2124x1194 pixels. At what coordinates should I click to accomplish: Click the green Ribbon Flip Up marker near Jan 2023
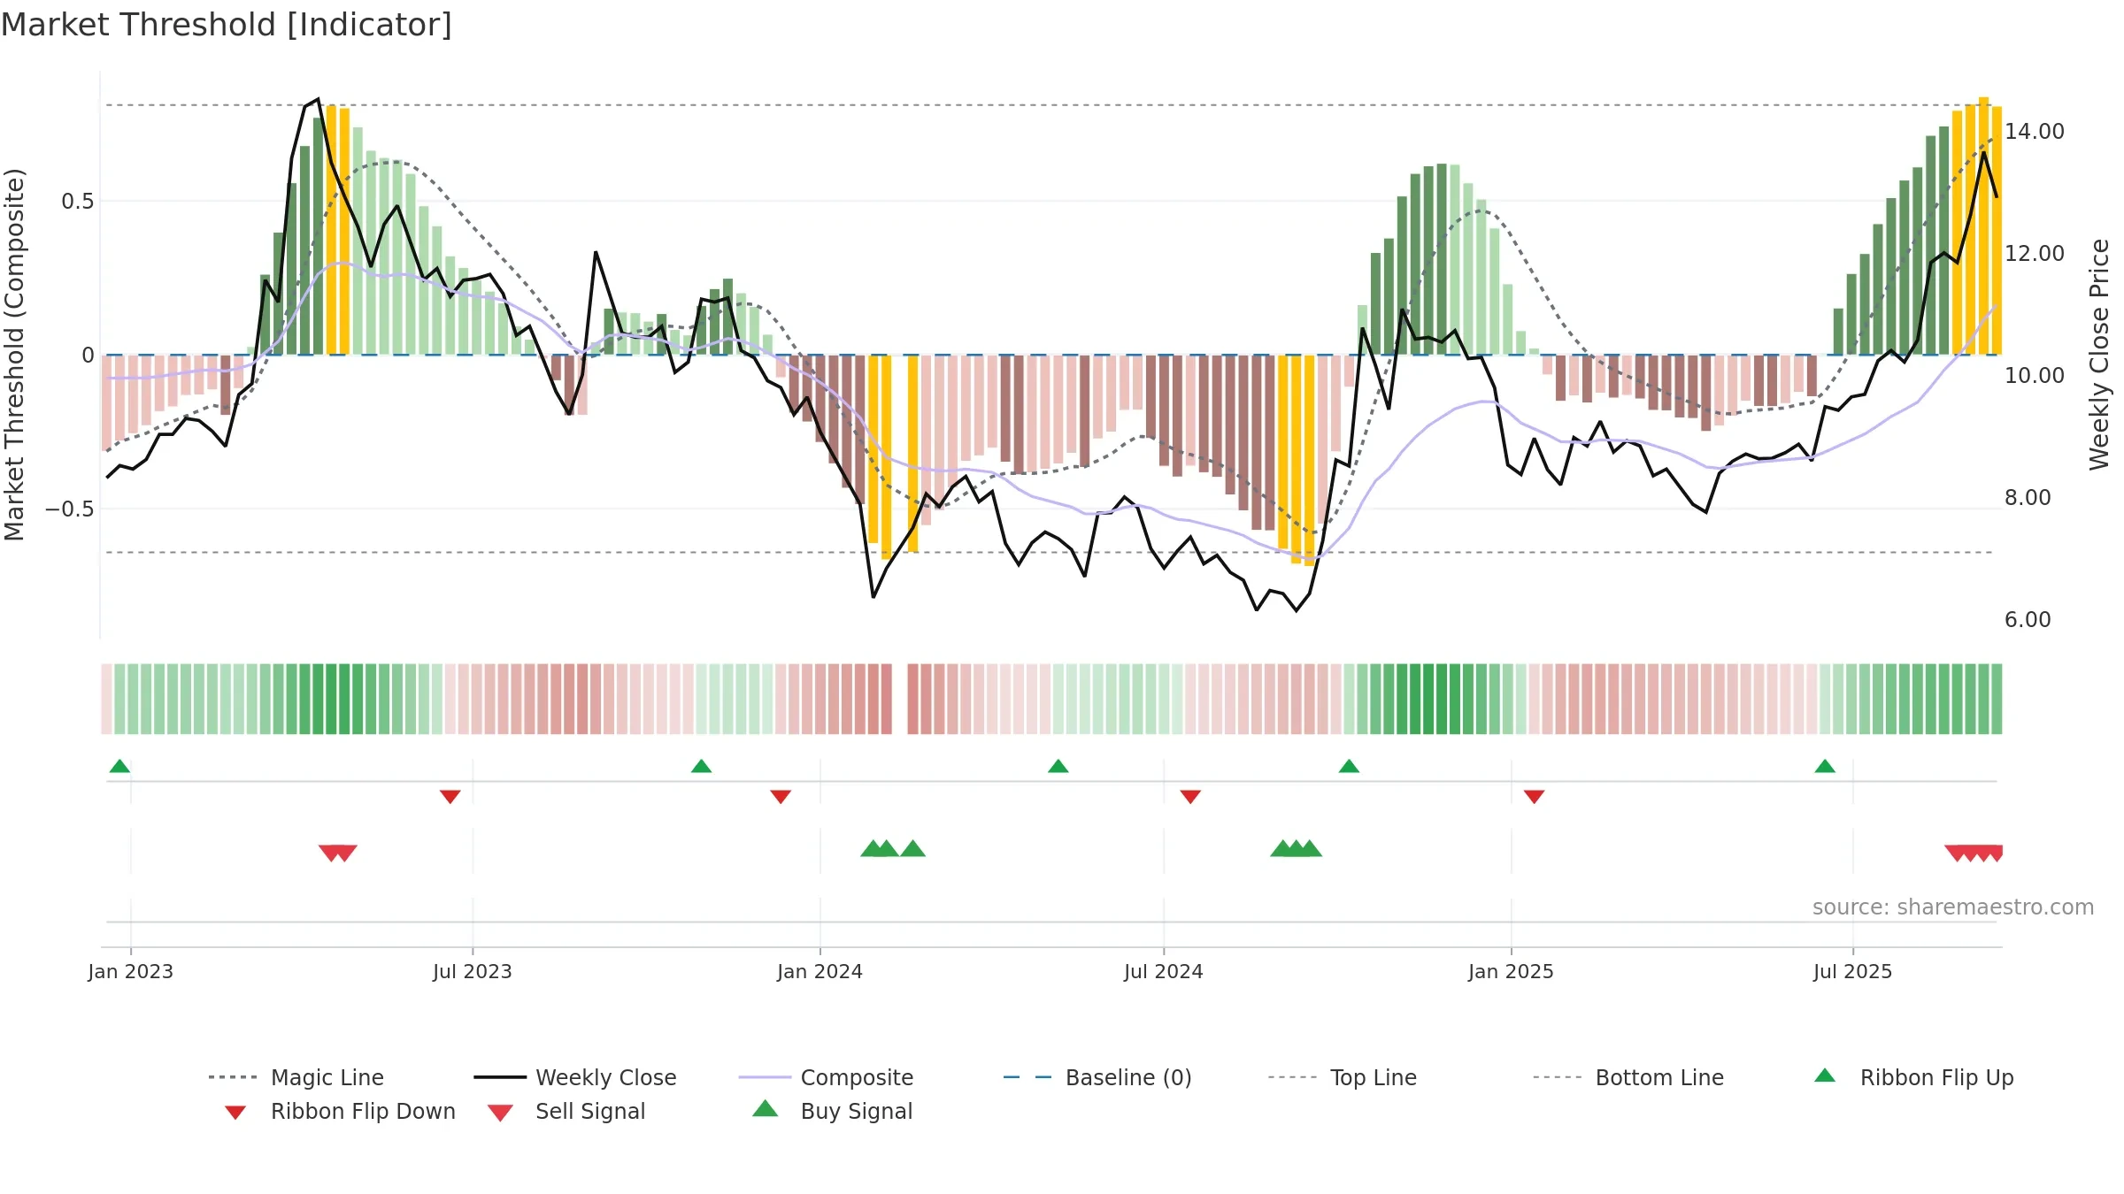click(119, 766)
